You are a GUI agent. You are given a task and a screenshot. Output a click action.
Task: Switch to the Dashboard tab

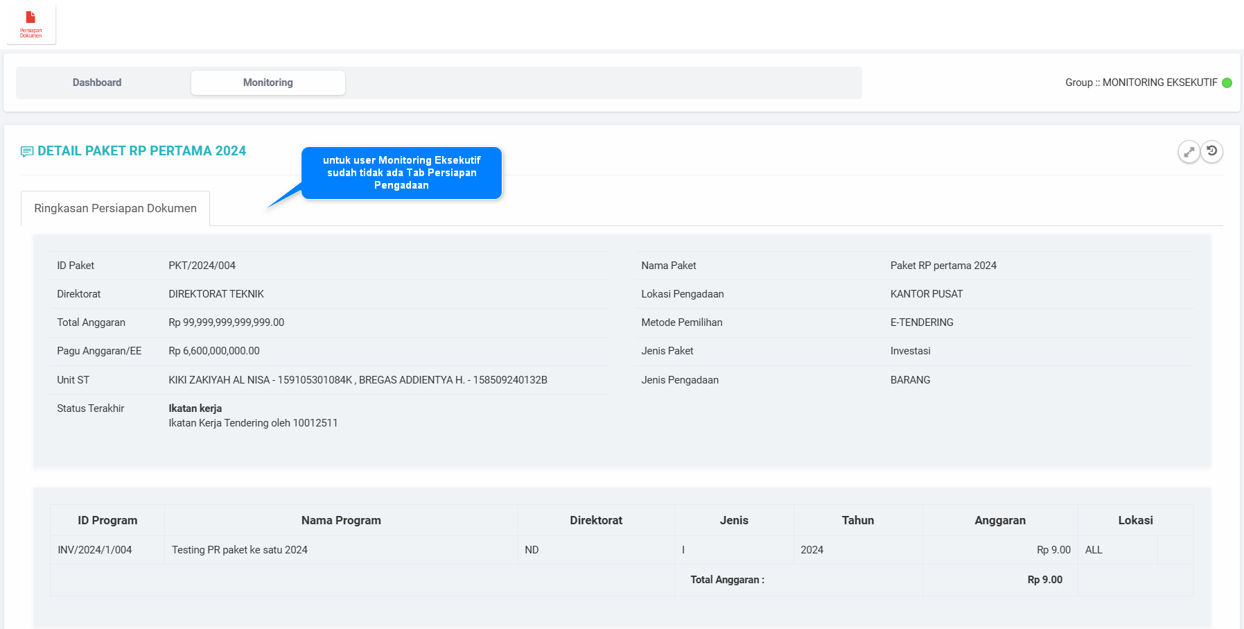(97, 83)
